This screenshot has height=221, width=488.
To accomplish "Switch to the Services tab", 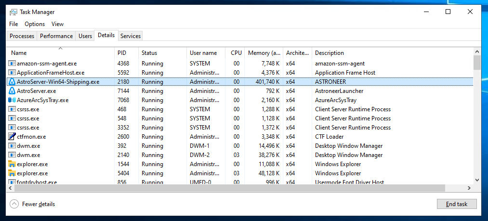I will coord(131,36).
